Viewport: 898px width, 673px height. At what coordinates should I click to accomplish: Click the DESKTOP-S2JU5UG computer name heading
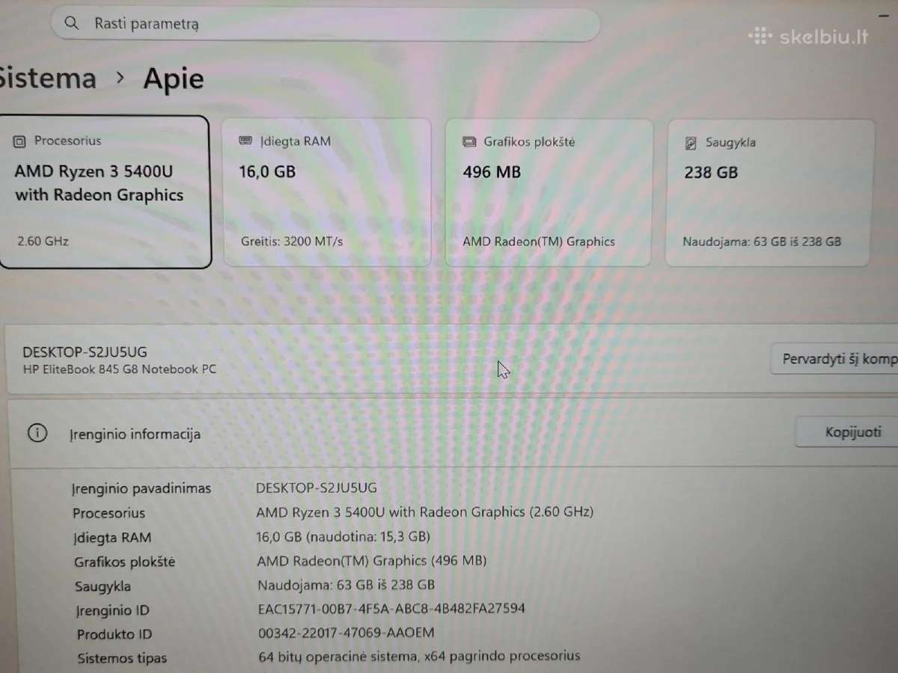pyautogui.click(x=85, y=352)
